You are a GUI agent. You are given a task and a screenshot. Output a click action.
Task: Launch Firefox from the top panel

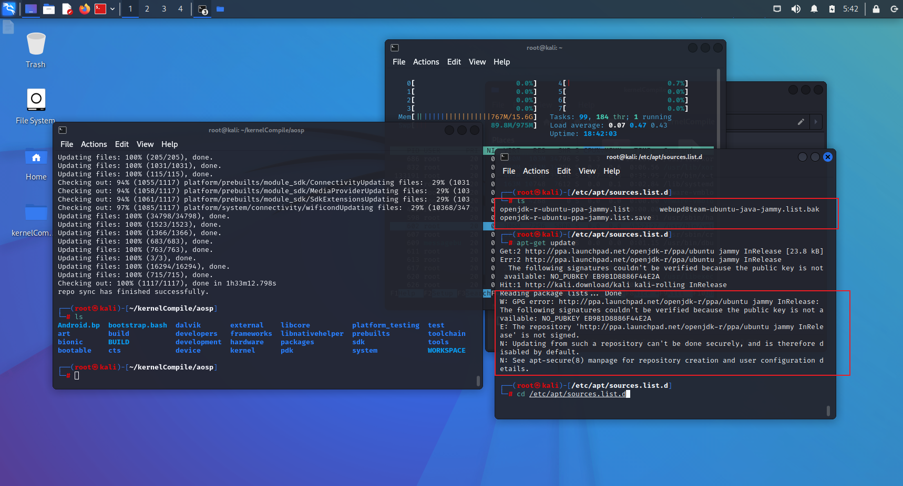click(x=84, y=9)
